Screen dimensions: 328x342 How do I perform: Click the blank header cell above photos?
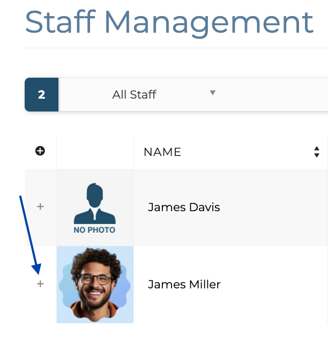point(95,152)
